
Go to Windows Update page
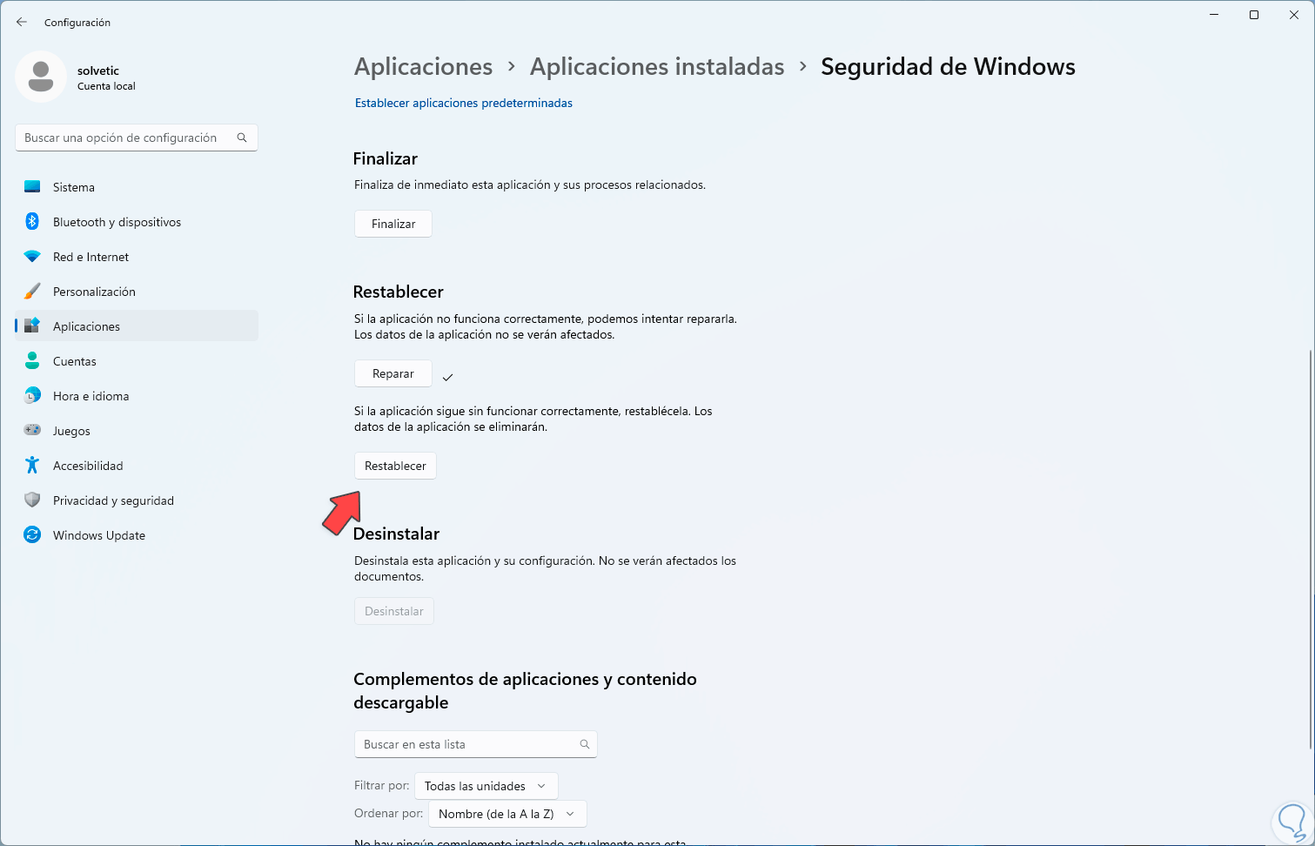pyautogui.click(x=137, y=535)
